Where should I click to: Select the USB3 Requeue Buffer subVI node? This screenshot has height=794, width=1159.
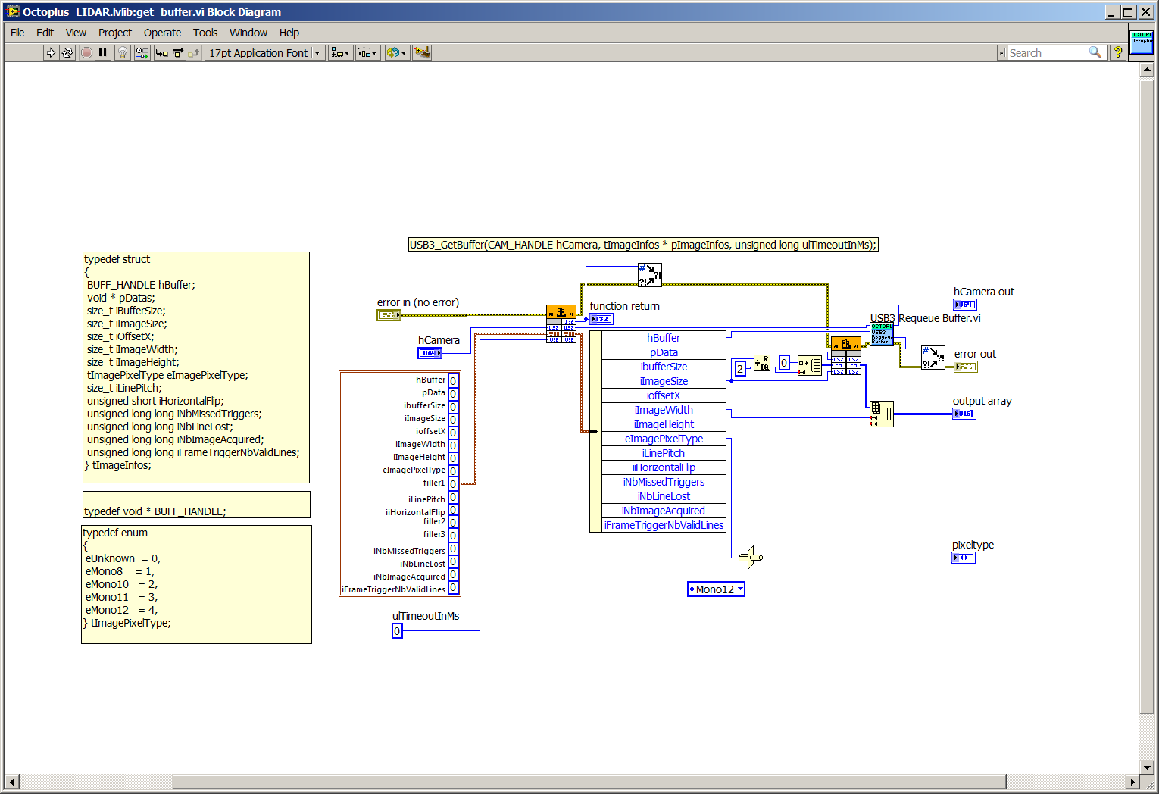point(881,334)
